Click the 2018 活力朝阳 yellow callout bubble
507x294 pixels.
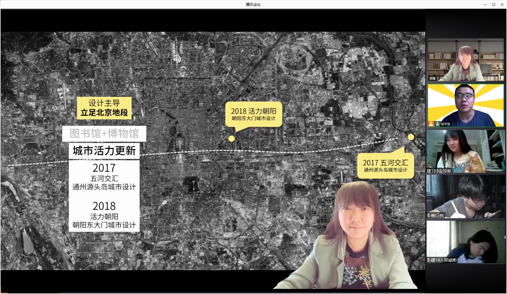254,114
